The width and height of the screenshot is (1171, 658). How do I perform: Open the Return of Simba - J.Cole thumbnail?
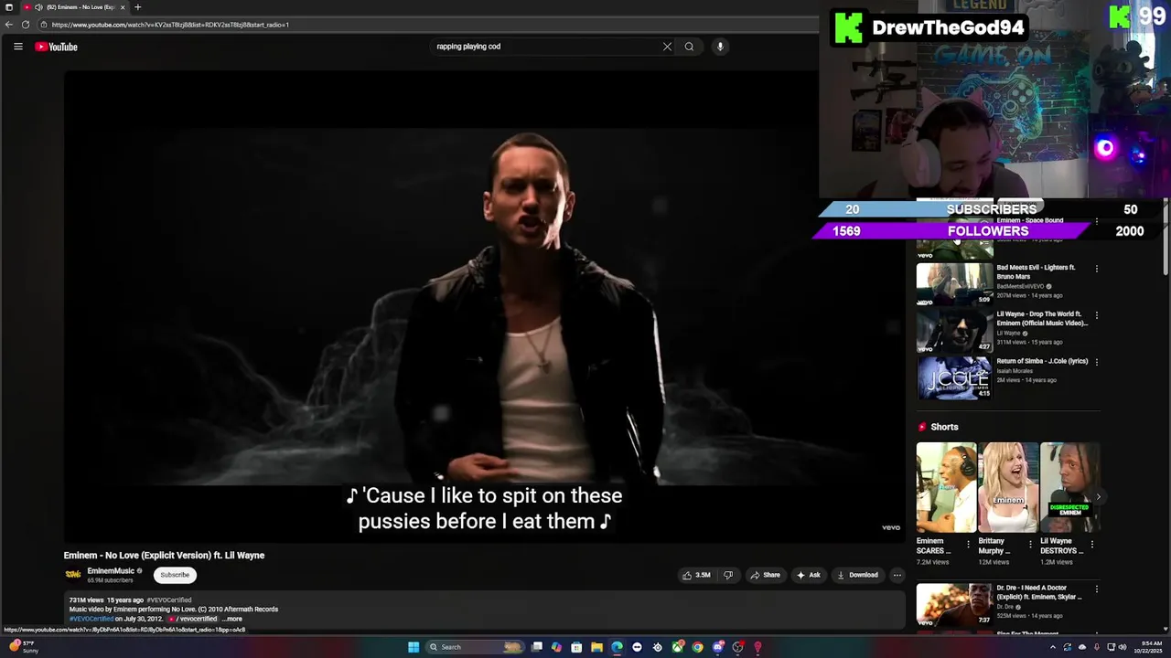coord(954,377)
